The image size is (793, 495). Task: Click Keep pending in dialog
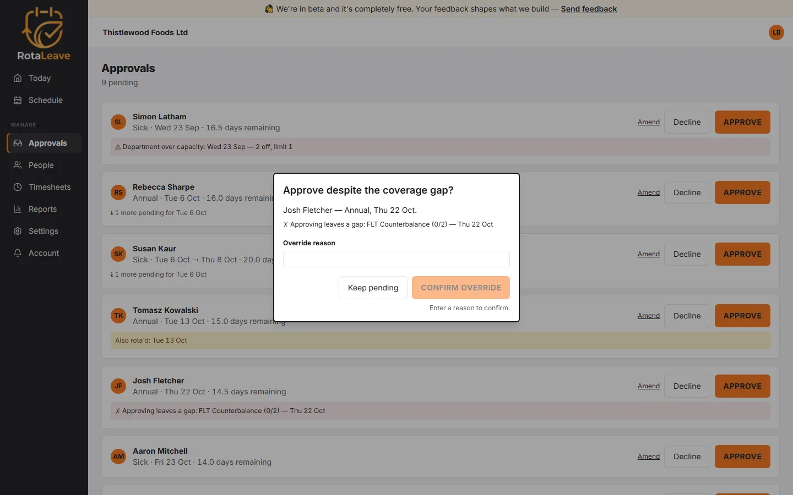(373, 288)
